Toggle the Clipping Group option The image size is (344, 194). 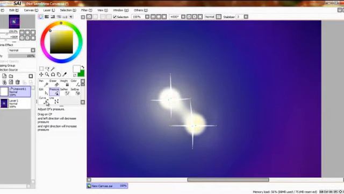point(8,66)
